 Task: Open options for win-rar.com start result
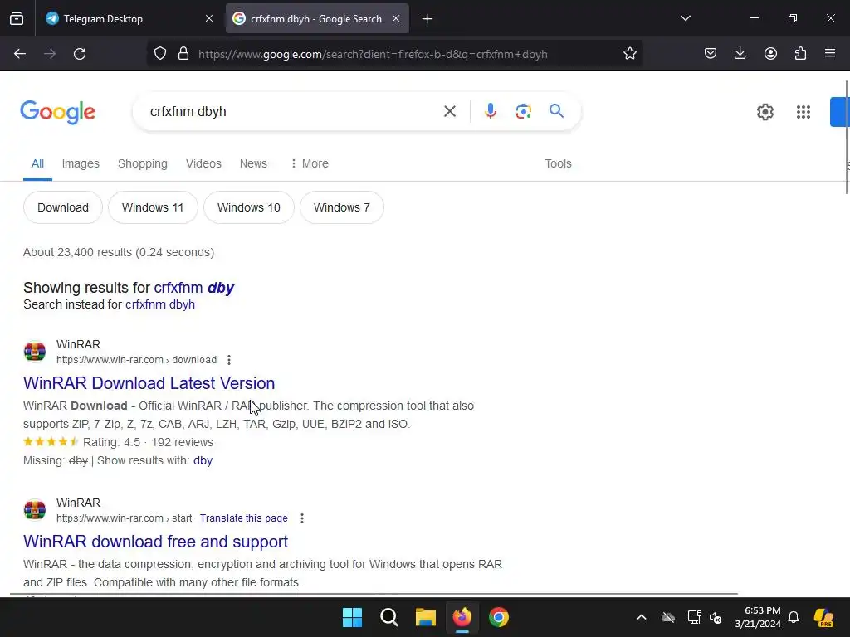tap(302, 518)
